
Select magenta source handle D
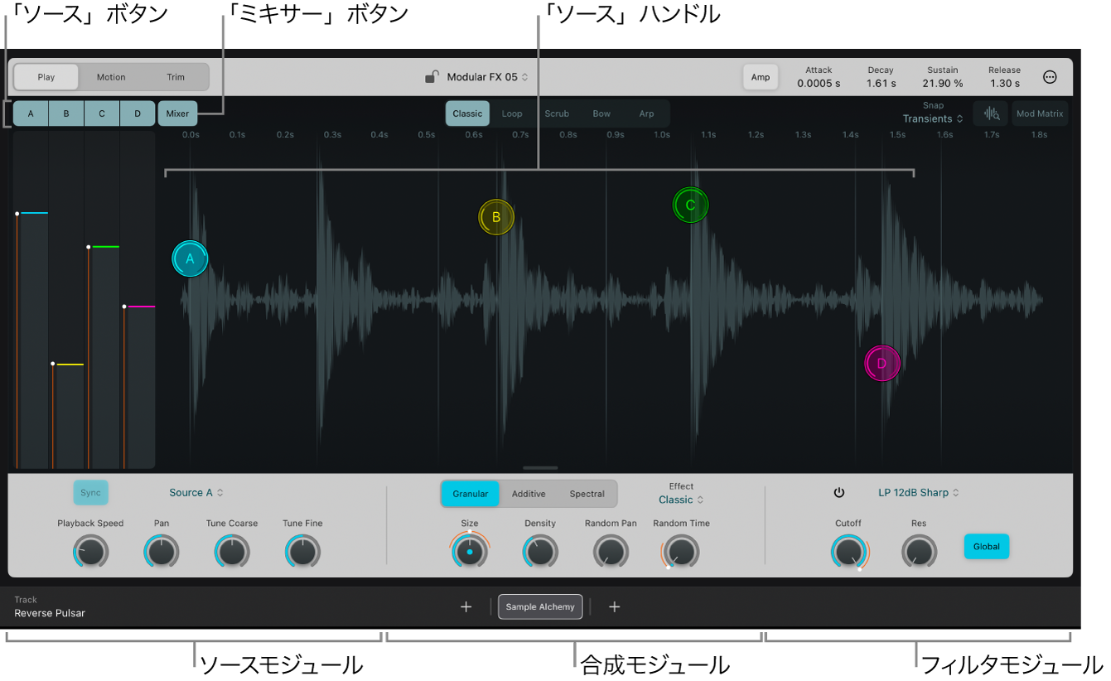882,363
